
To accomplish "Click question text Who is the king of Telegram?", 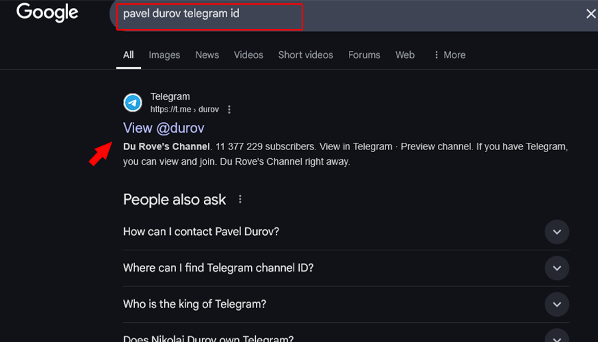I will coord(195,304).
